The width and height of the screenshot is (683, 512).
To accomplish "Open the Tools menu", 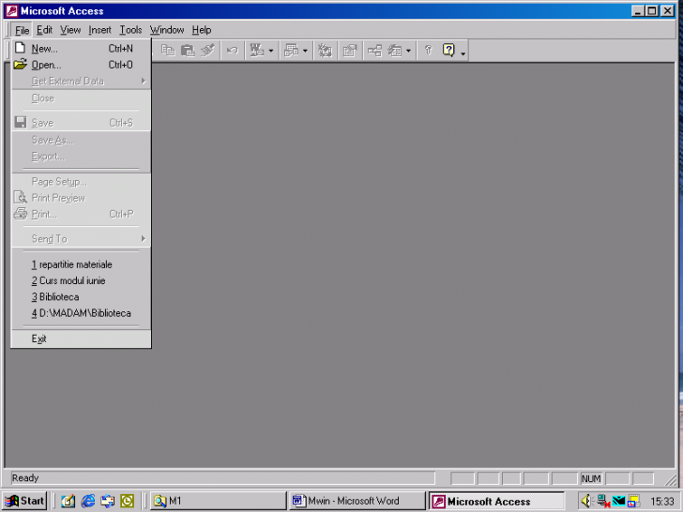I will coord(130,30).
